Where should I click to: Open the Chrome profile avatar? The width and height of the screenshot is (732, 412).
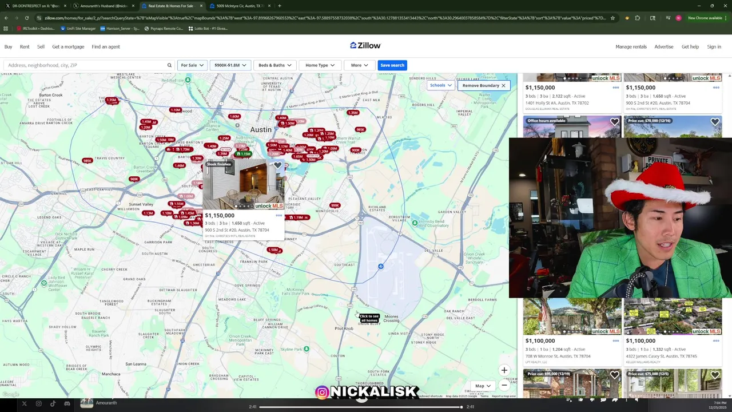(x=678, y=18)
